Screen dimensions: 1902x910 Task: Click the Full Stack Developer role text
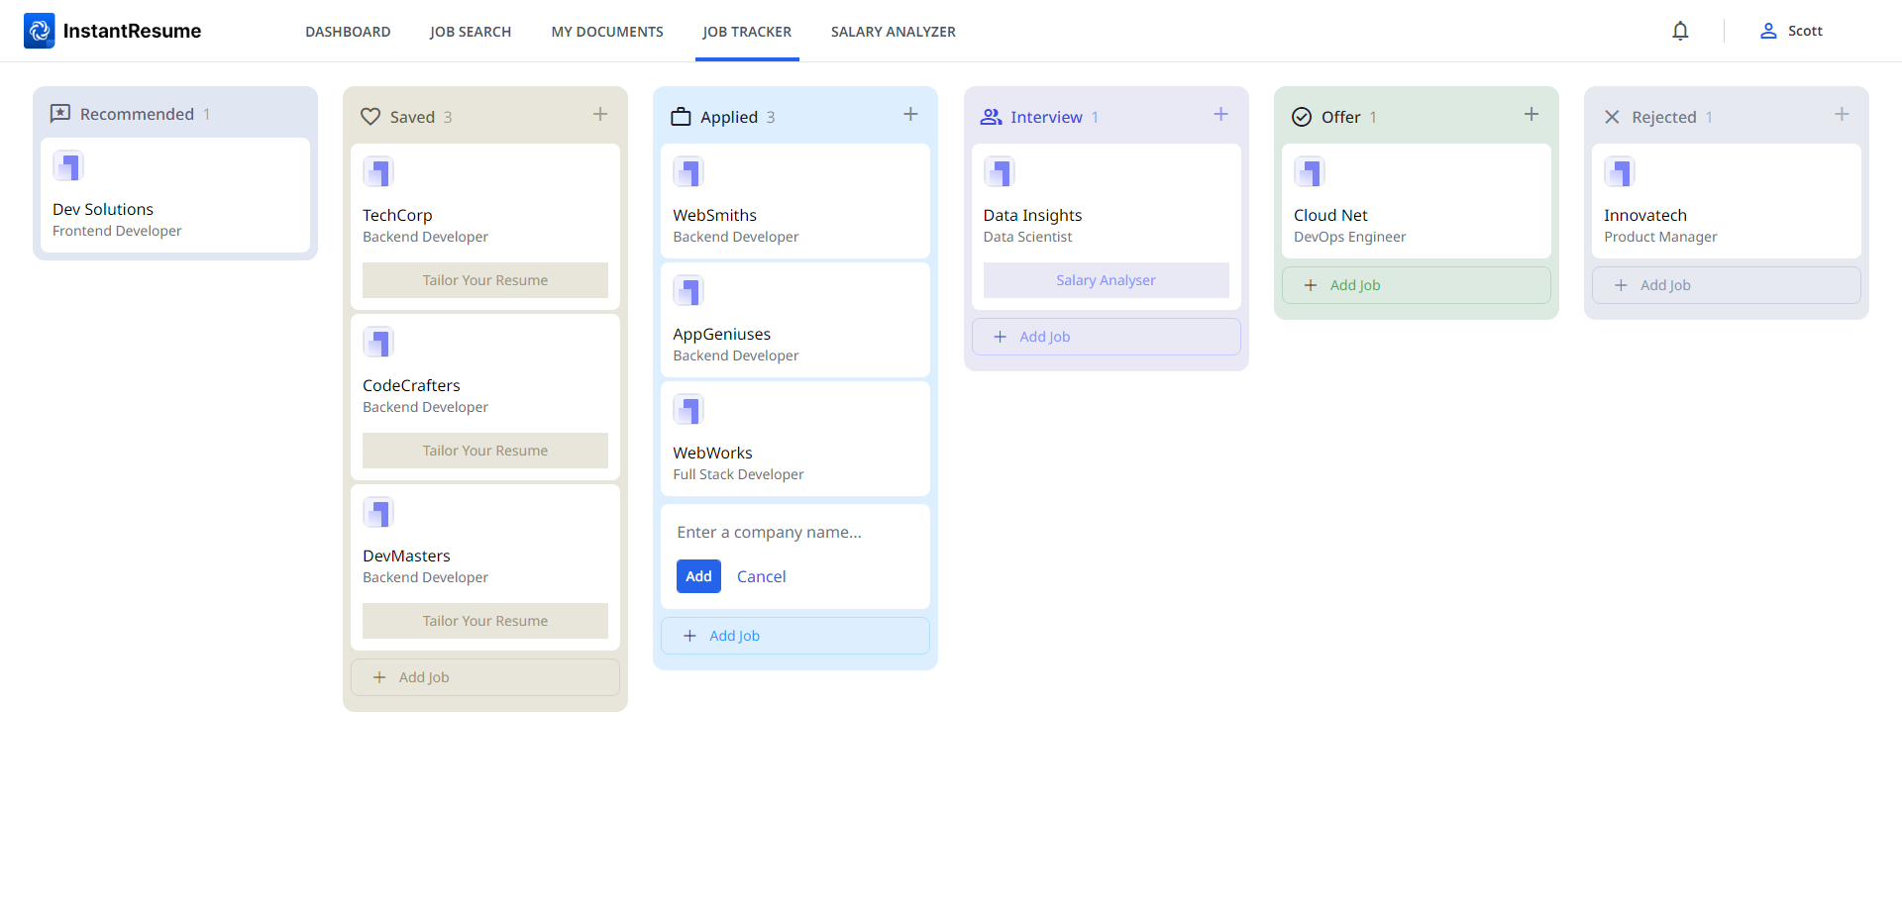[x=738, y=474]
